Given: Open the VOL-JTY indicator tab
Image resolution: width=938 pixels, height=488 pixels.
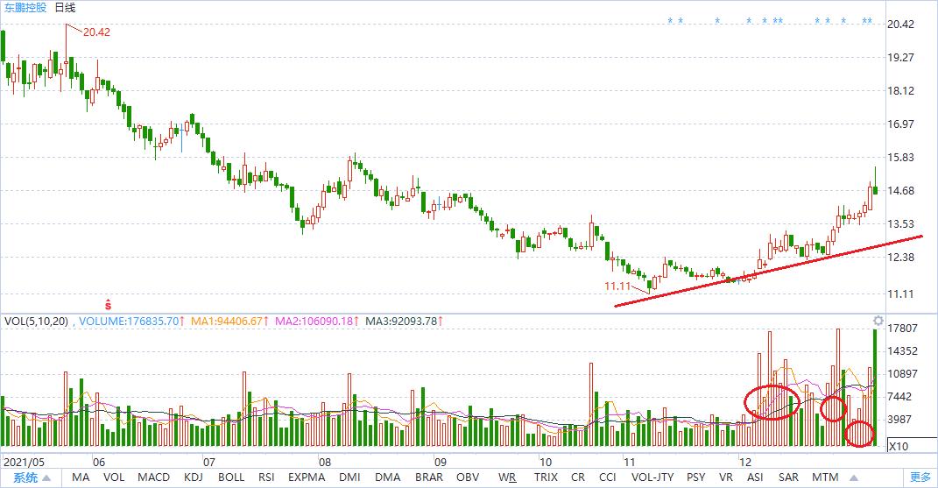Looking at the screenshot, I should [652, 477].
